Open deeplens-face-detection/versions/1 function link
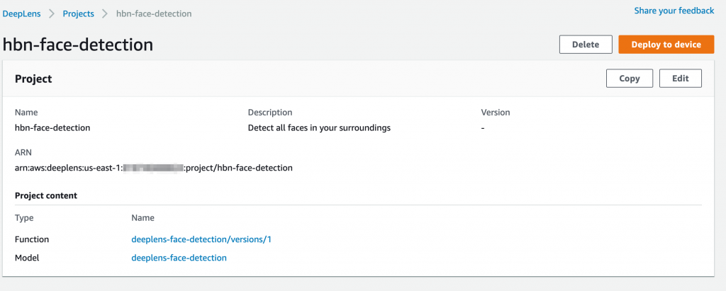Image resolution: width=726 pixels, height=291 pixels. [201, 239]
